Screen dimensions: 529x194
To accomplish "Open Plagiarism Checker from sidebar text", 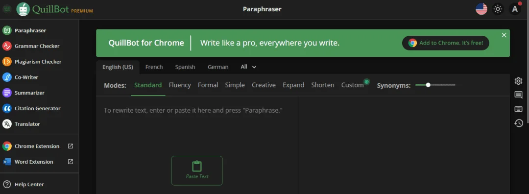I will click(x=38, y=62).
